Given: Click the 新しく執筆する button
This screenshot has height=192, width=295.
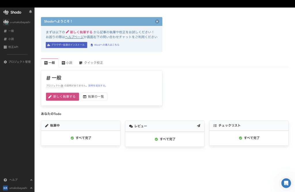Looking at the screenshot, I should [62, 97].
